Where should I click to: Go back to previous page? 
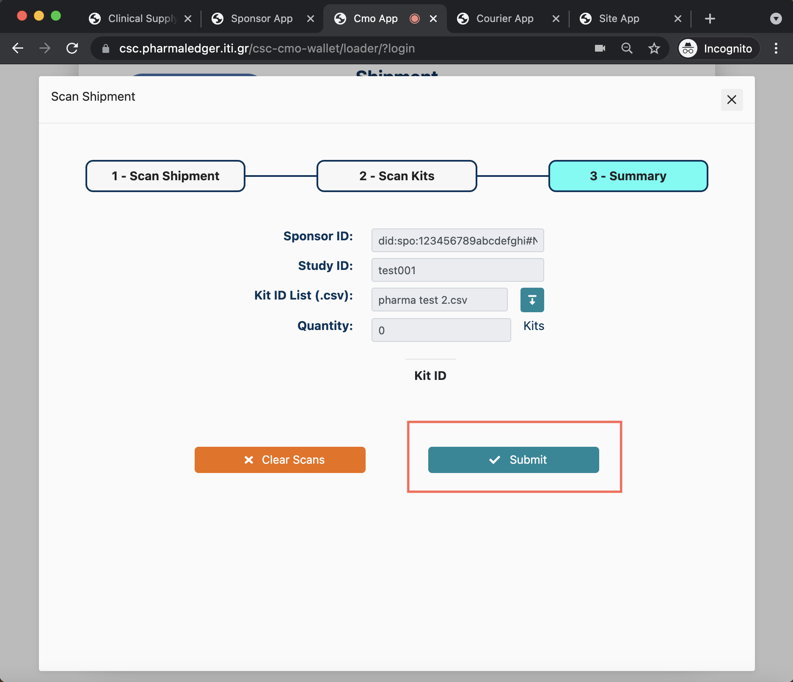coord(18,48)
